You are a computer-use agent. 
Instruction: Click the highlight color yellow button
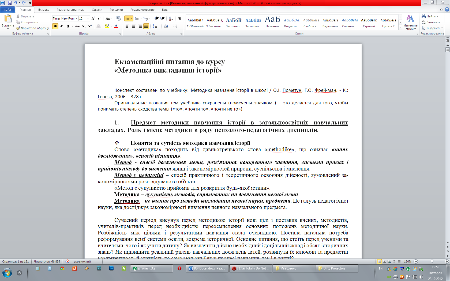[x=107, y=26]
